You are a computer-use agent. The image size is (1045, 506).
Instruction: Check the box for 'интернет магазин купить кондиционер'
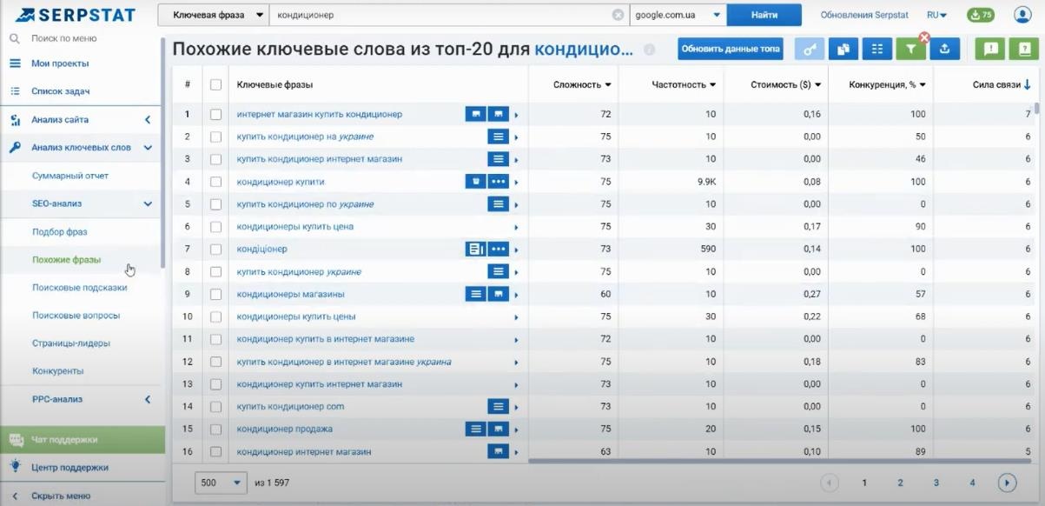[216, 115]
